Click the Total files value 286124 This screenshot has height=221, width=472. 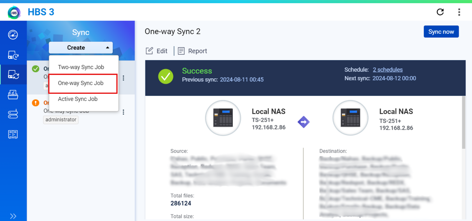[x=181, y=203]
